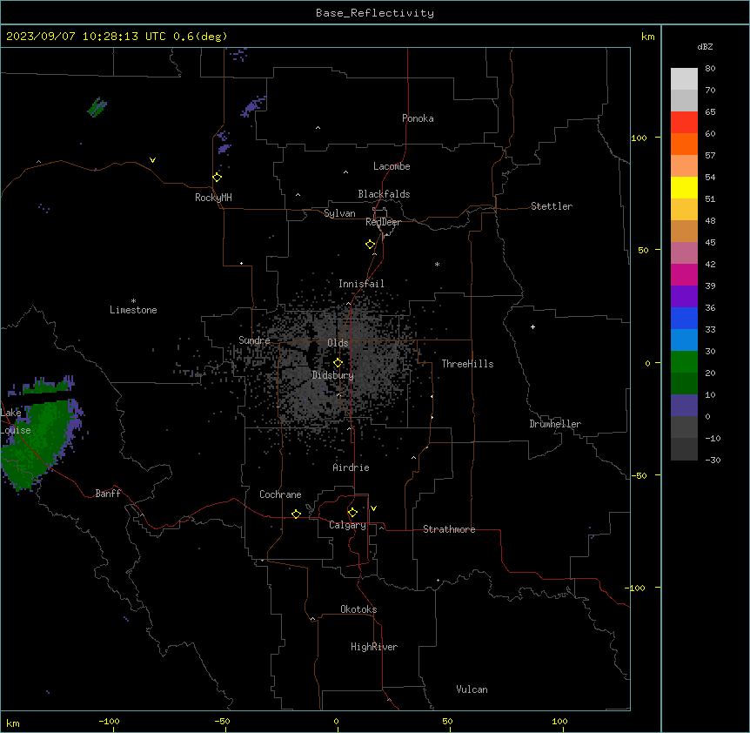Click the Calgary city label
Screen dimensions: 750x733
point(347,525)
